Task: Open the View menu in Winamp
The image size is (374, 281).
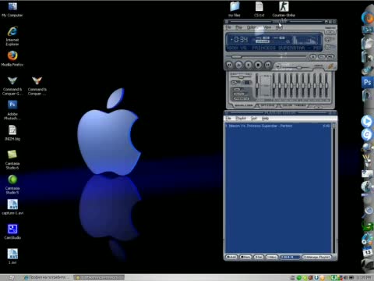Action: [267, 27]
